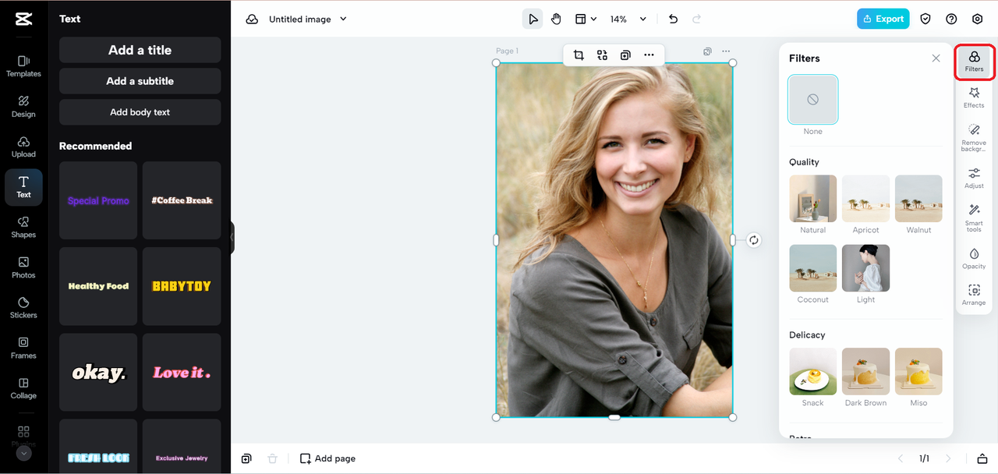
Task: Collapse the left Text panel handle
Action: pos(232,237)
